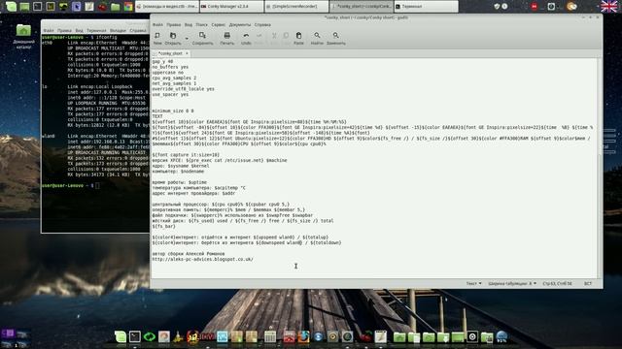The height and width of the screenshot is (349, 622).
Task: Switch to Conky Manager taskbar button
Action: point(231,7)
